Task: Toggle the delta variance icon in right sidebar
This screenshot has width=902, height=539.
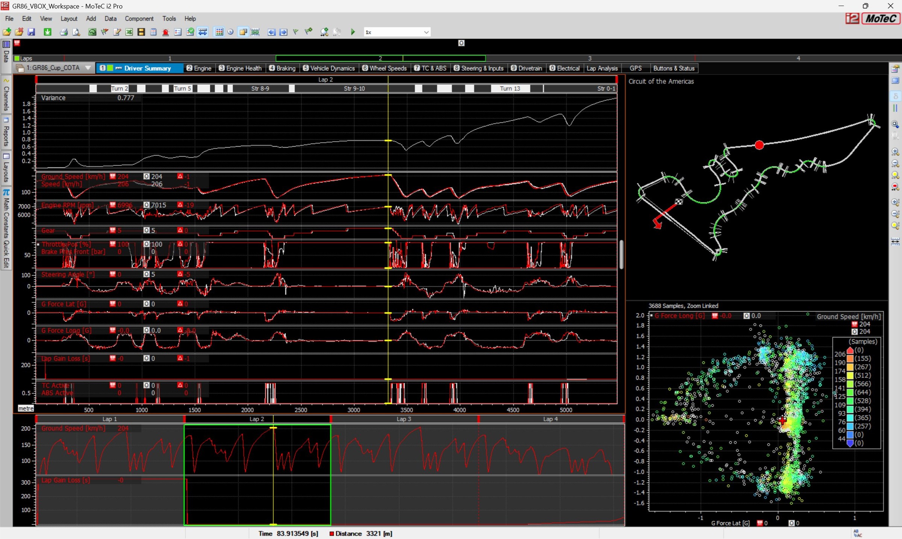Action: tap(895, 96)
